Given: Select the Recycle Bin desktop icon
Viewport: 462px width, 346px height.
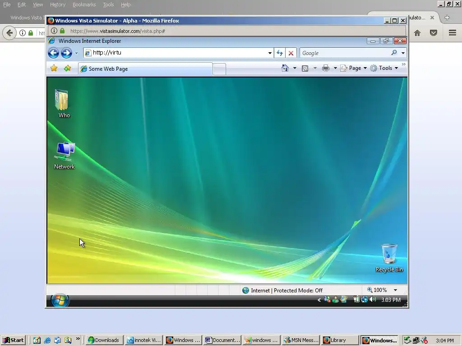Looking at the screenshot, I should pyautogui.click(x=389, y=258).
